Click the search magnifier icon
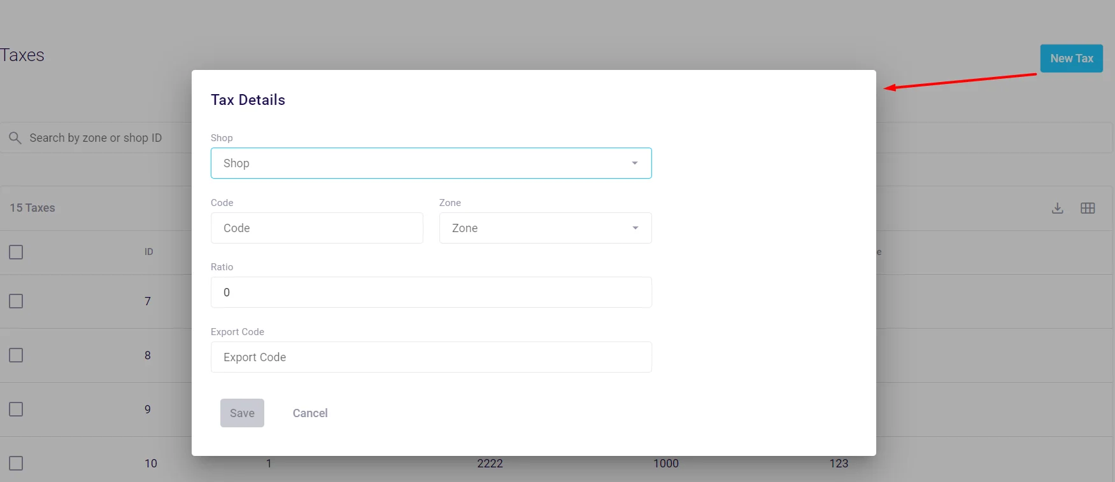Screen dimensions: 1115x482 click(15, 137)
